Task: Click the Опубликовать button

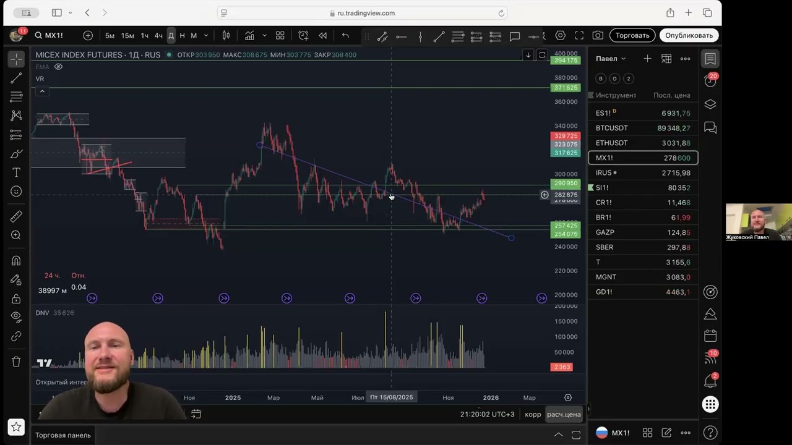Action: (x=689, y=35)
